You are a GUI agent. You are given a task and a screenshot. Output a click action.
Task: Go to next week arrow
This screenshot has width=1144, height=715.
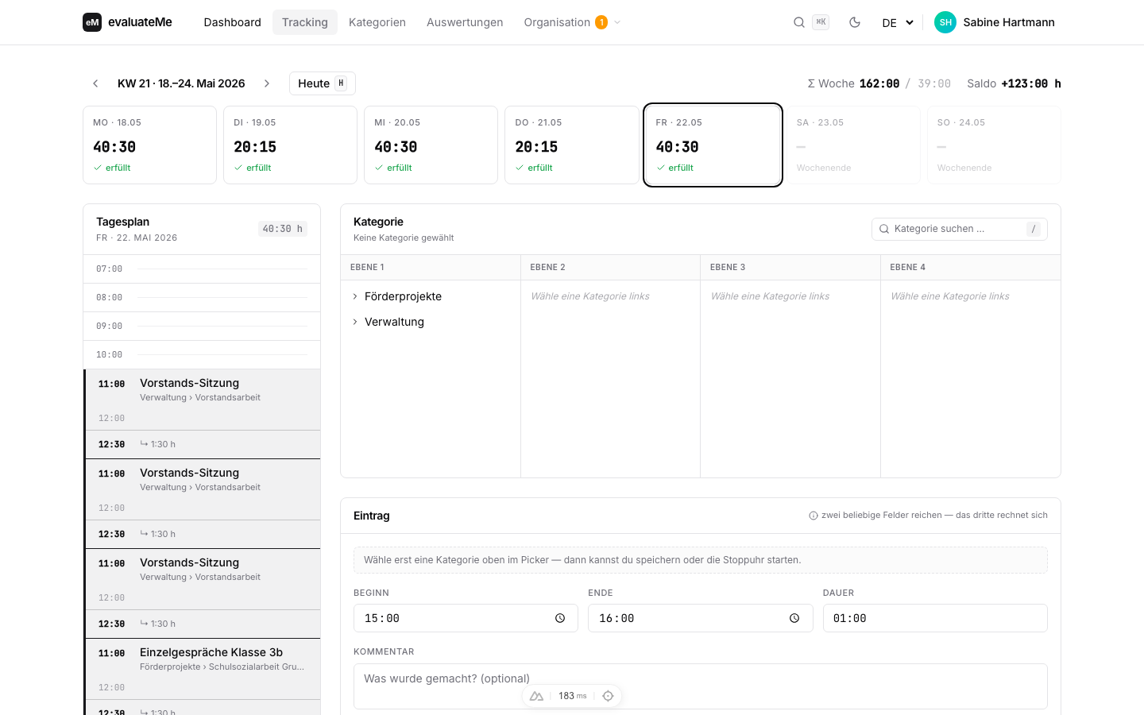coord(267,83)
